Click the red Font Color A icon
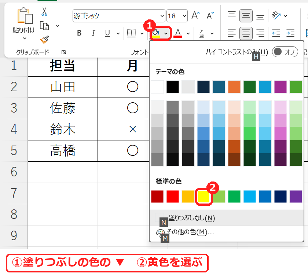 point(178,33)
